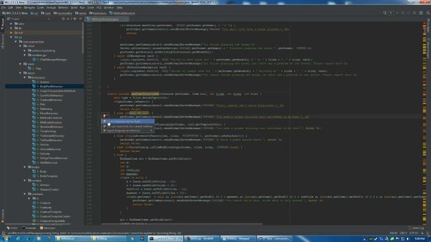Open the WallBehaviour class
431x242 pixels.
click(x=48, y=163)
